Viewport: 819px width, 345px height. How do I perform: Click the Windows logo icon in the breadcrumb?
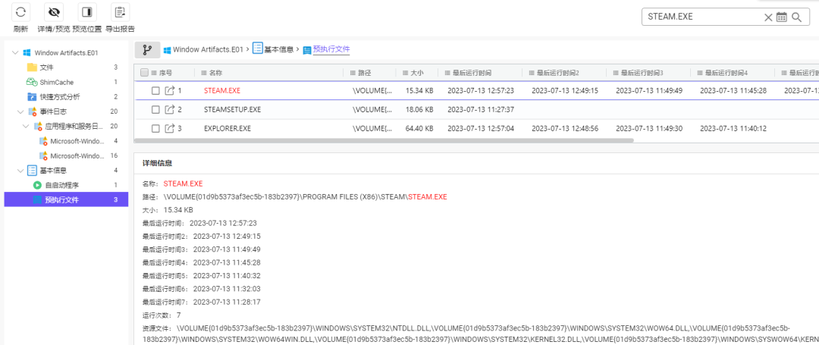(167, 50)
